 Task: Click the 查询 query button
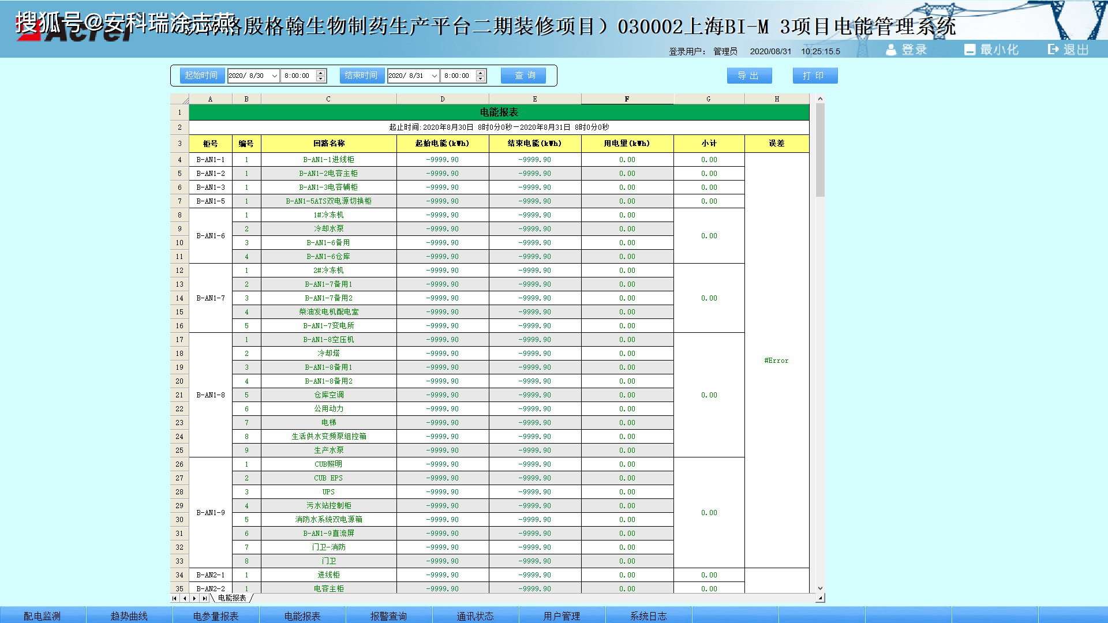523,76
